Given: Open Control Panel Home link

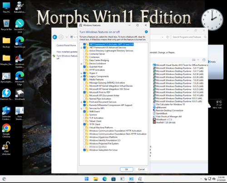Looking at the screenshot, I should [x=66, y=45].
